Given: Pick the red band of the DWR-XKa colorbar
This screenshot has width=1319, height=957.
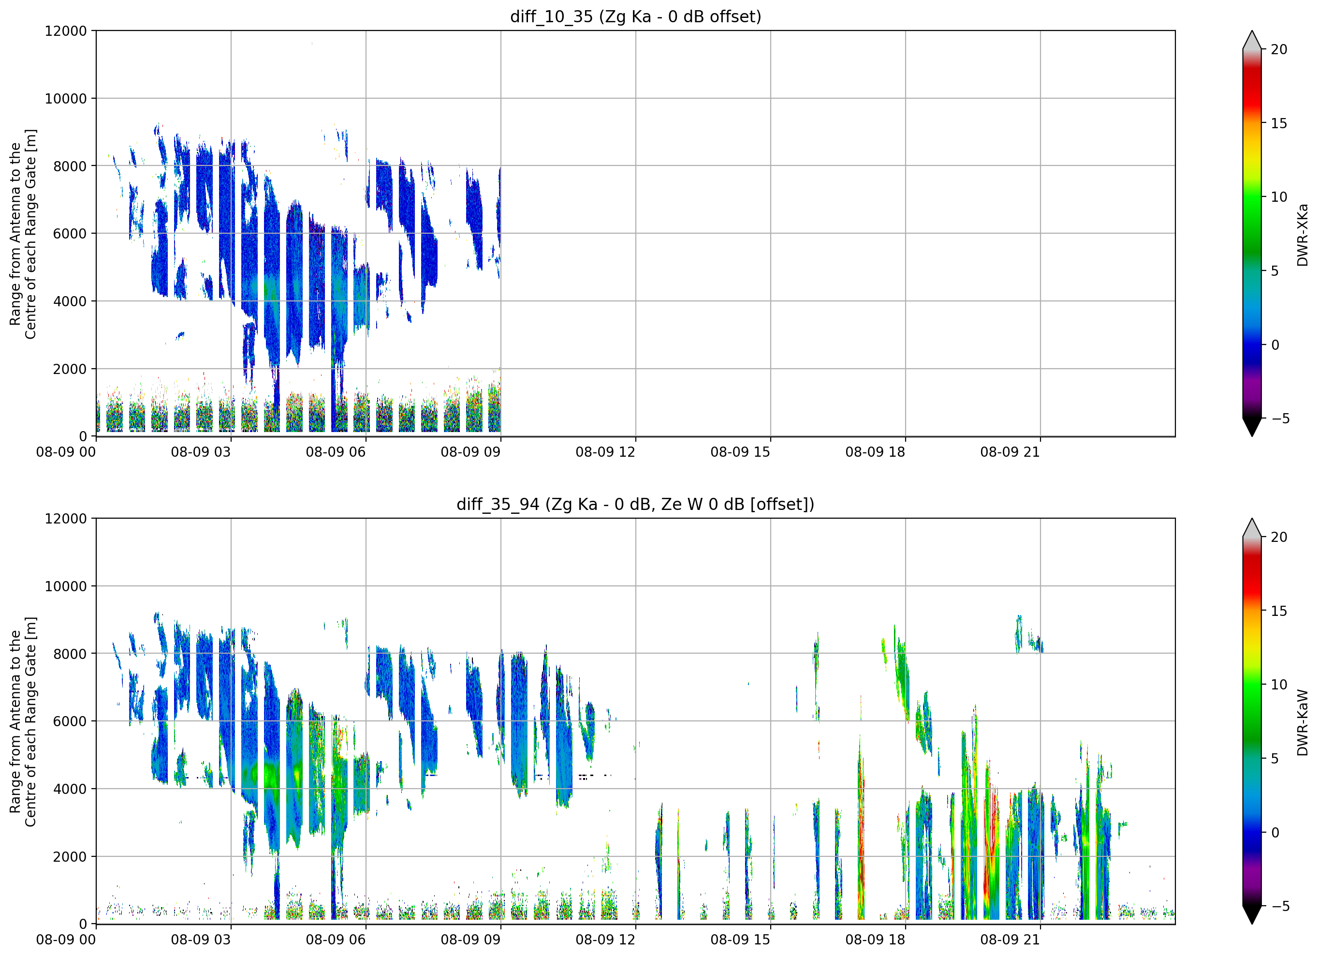Looking at the screenshot, I should (x=1251, y=87).
